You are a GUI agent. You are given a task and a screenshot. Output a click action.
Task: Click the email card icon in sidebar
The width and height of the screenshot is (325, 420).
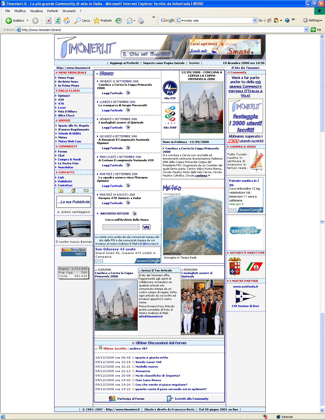coord(86,191)
